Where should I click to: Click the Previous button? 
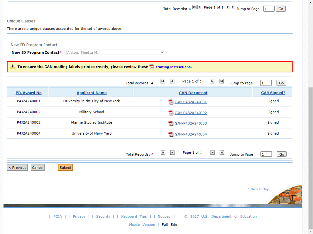point(18,168)
